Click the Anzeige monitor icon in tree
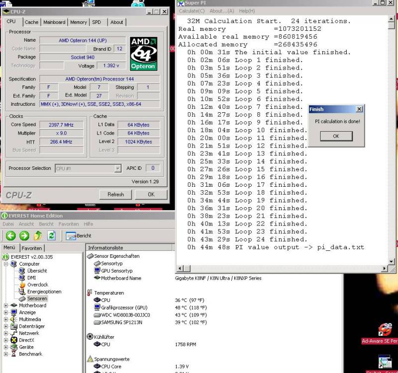398x373 pixels. pyautogui.click(x=14, y=312)
